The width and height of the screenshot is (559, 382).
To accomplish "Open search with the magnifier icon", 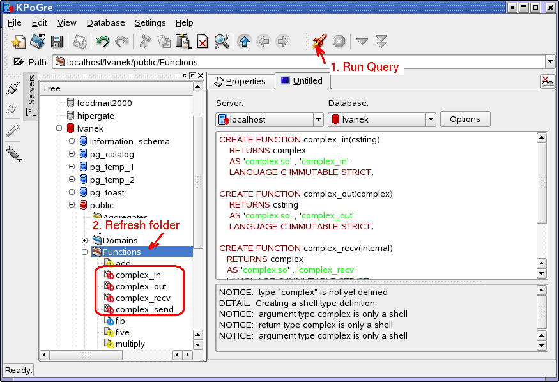I will [222, 42].
